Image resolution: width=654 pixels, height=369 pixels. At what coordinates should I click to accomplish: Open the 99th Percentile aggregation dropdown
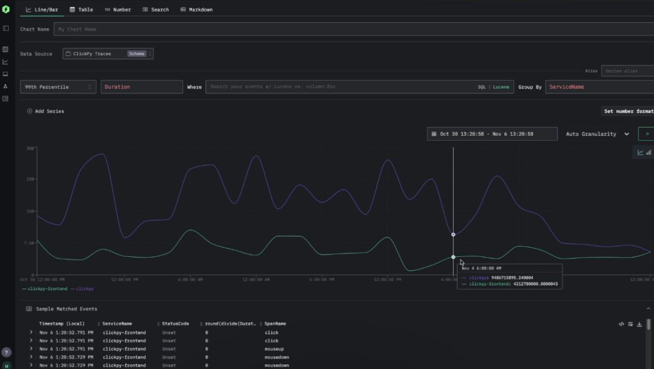point(58,87)
